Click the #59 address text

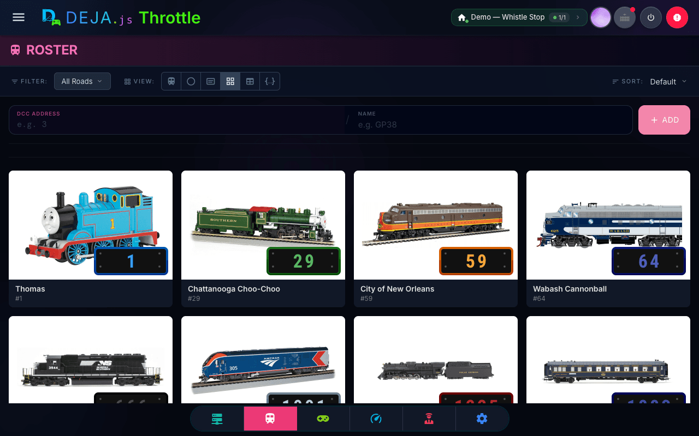click(x=366, y=299)
